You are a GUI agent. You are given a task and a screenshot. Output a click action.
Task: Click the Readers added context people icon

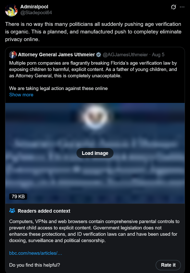12,211
